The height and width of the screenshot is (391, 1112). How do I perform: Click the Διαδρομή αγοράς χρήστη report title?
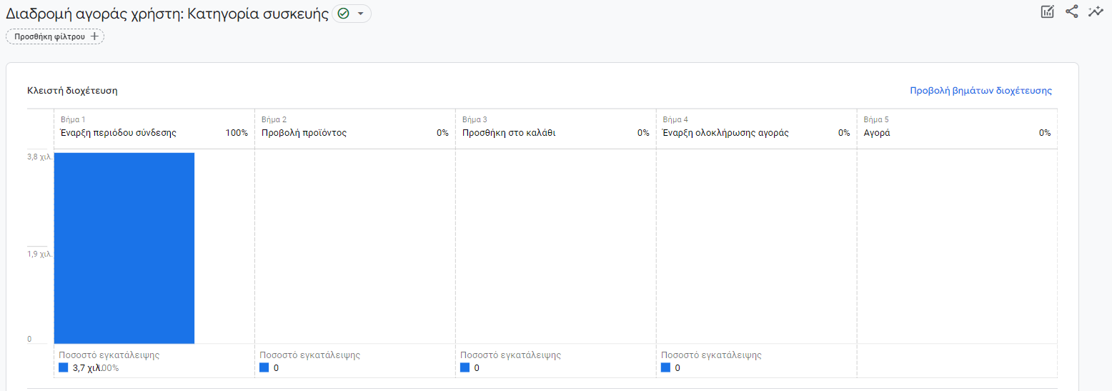pyautogui.click(x=167, y=14)
